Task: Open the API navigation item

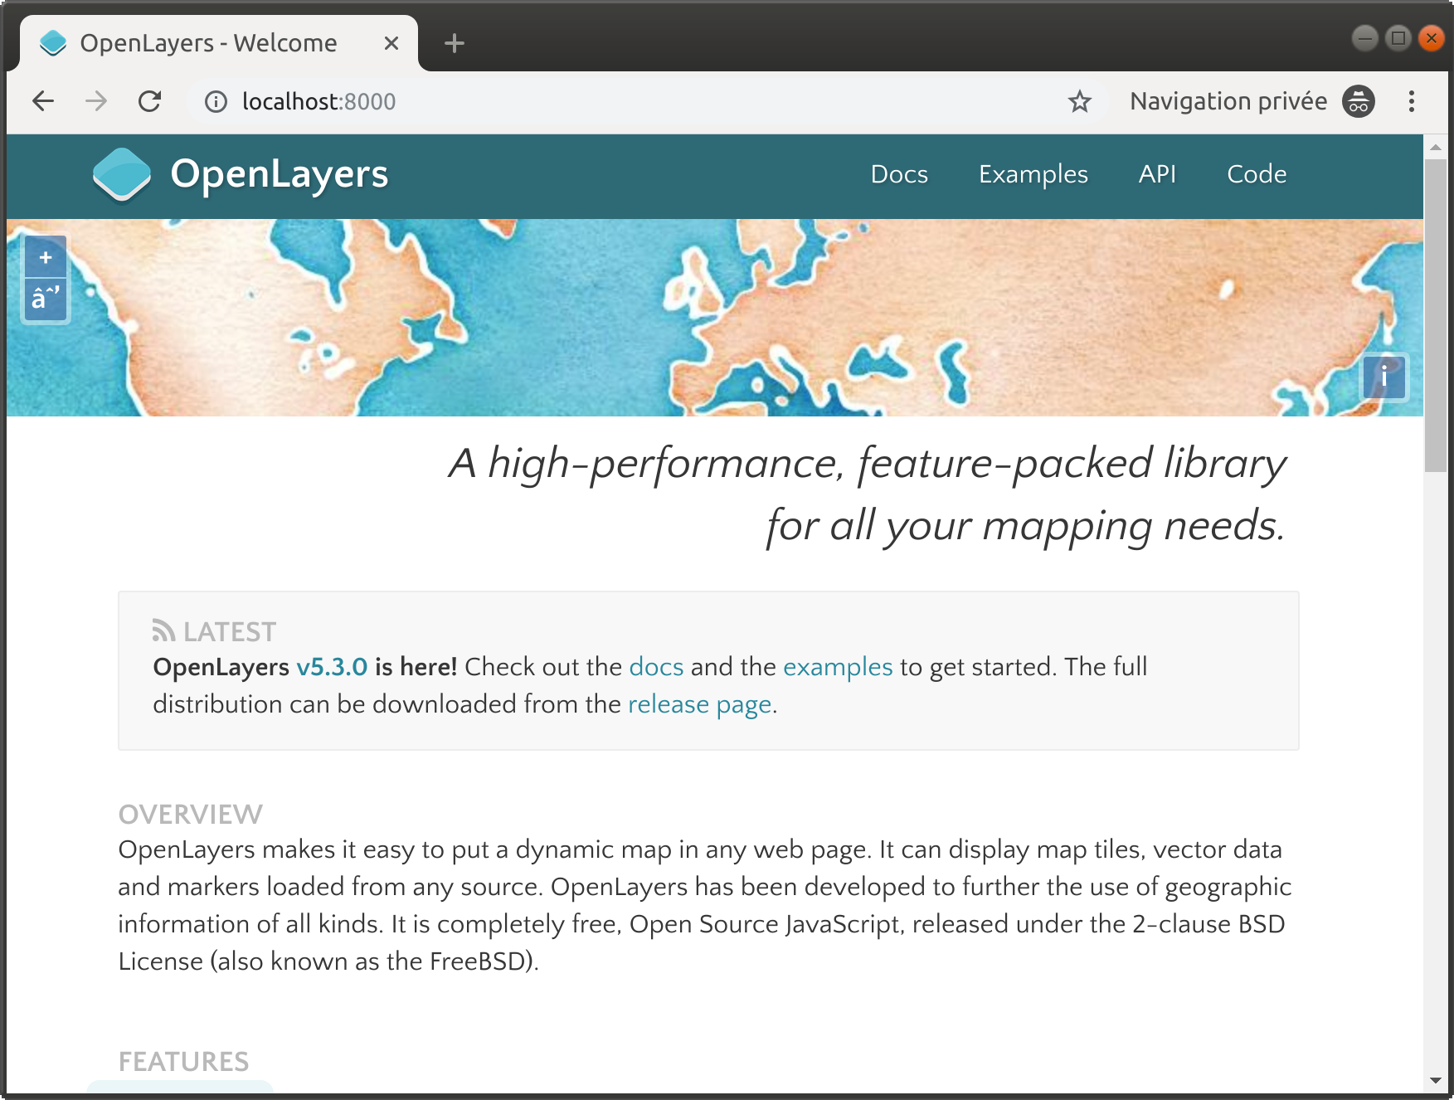Action: [x=1157, y=174]
